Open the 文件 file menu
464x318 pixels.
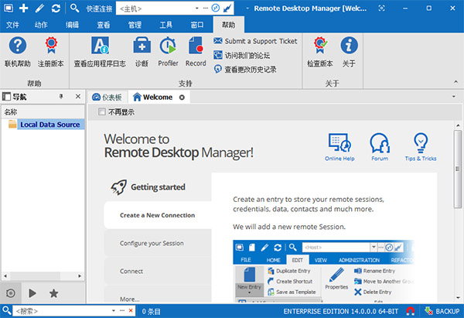coord(12,25)
